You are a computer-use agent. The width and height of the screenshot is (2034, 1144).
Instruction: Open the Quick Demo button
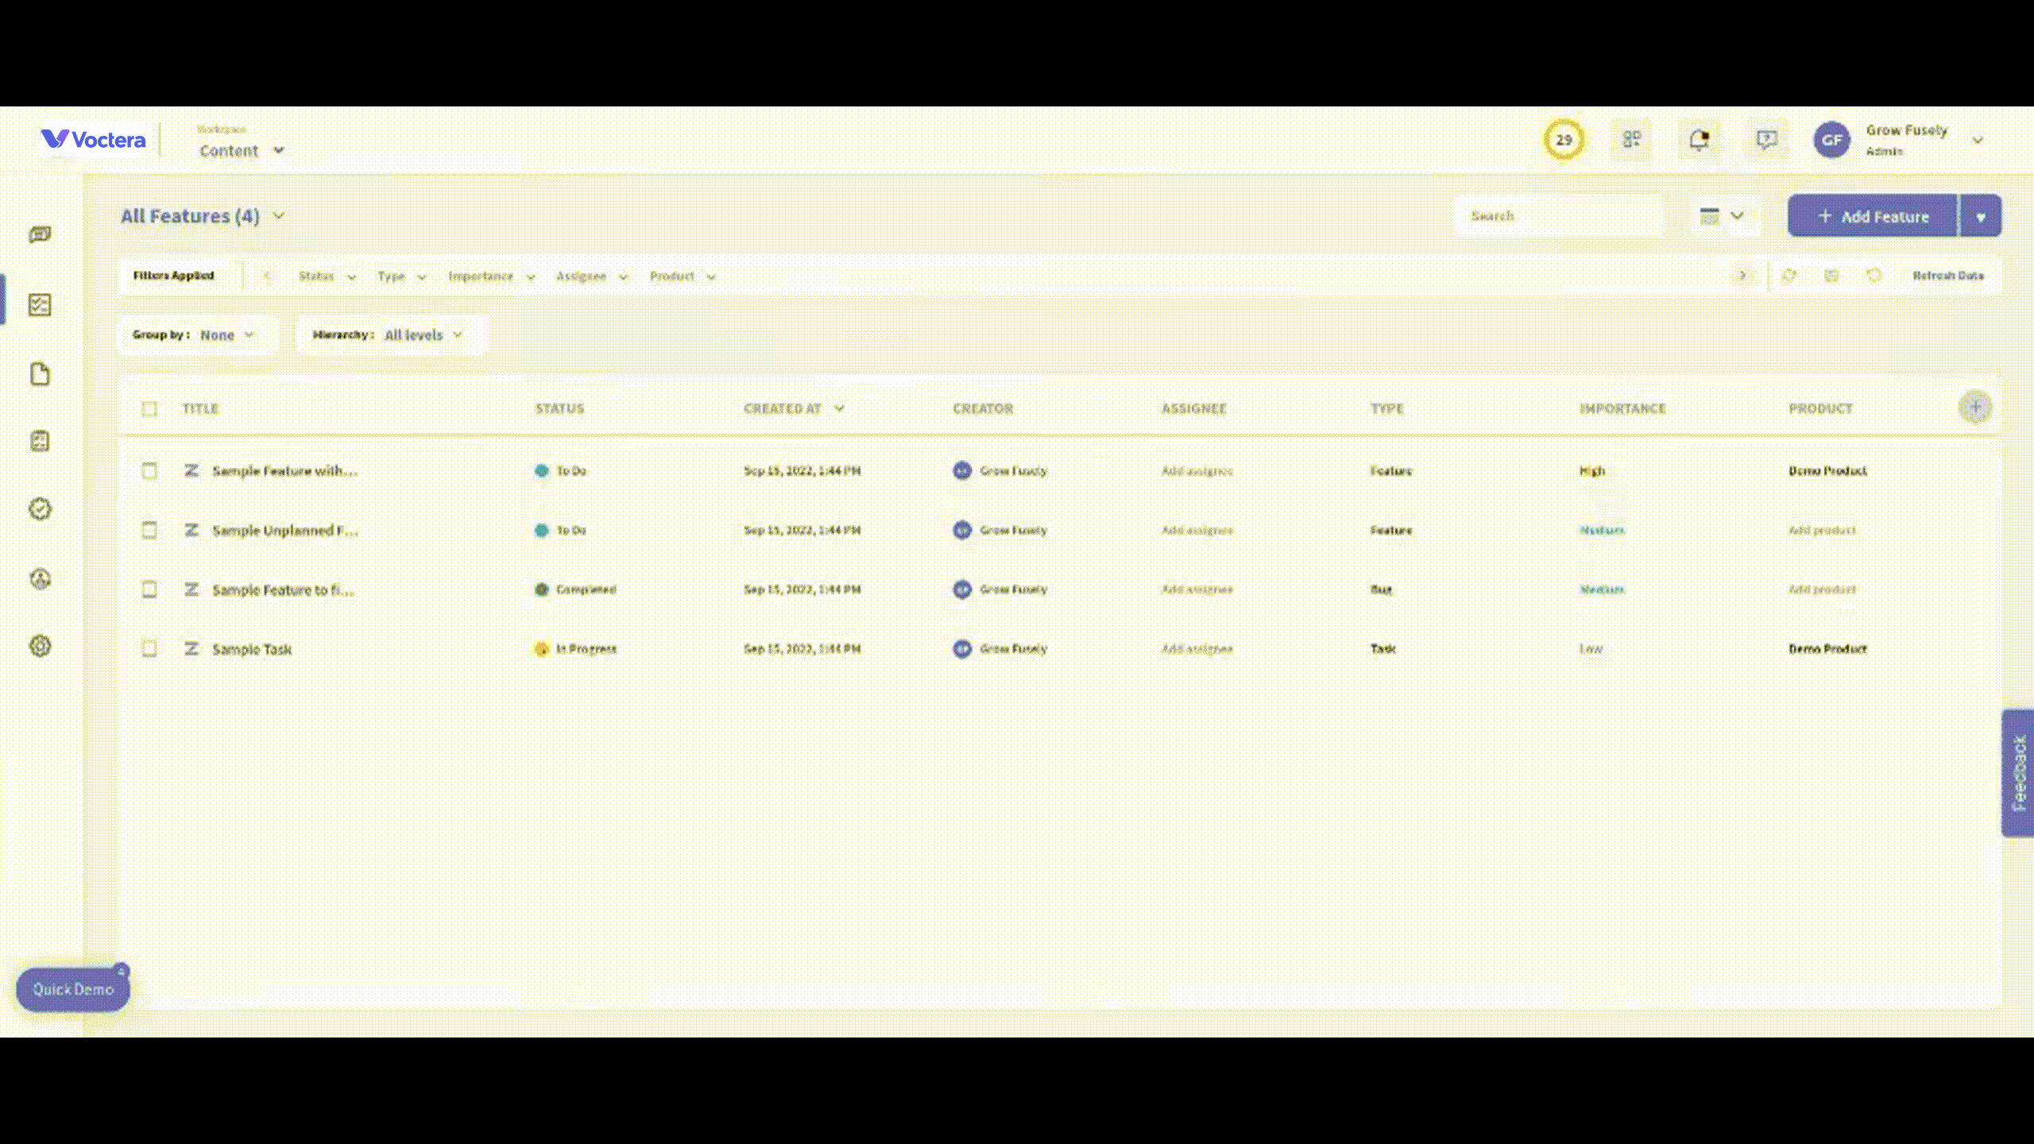click(x=73, y=989)
